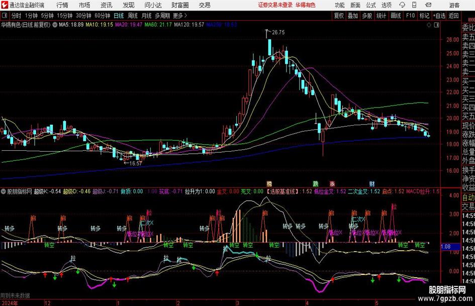This screenshot has height=306, width=475.
Task: Select the 日线 daily period
Action: pyautogui.click(x=119, y=16)
